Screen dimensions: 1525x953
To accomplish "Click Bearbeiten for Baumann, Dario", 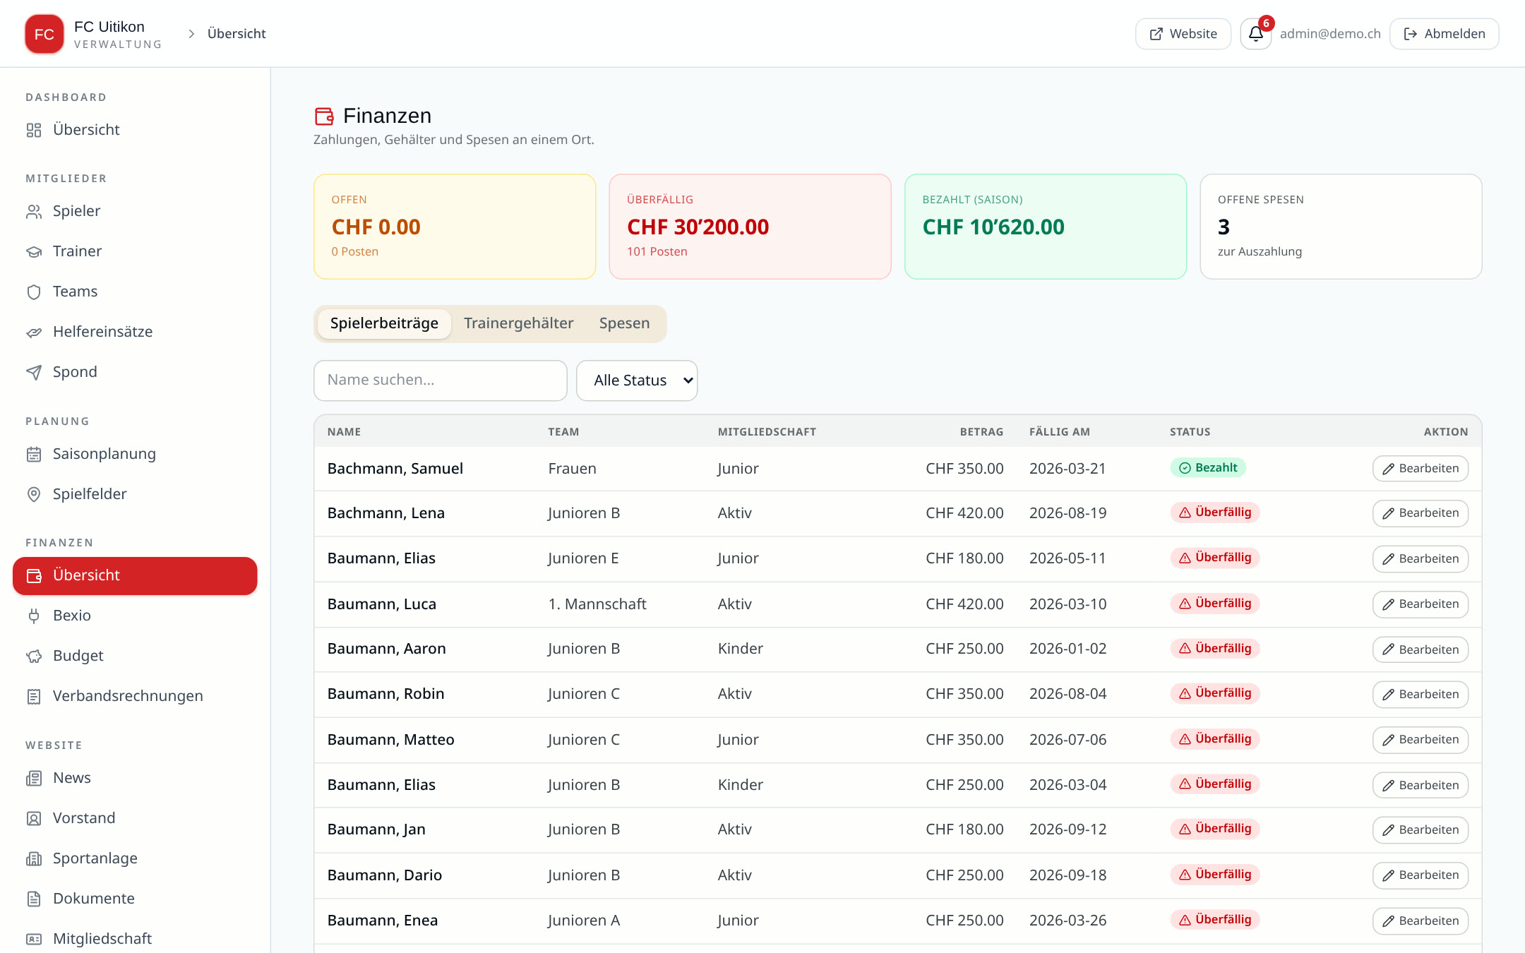I will 1421,875.
